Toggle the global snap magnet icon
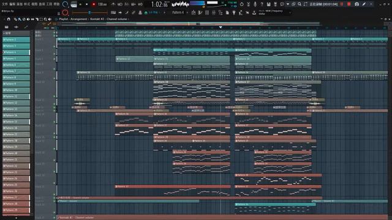 tap(146, 12)
